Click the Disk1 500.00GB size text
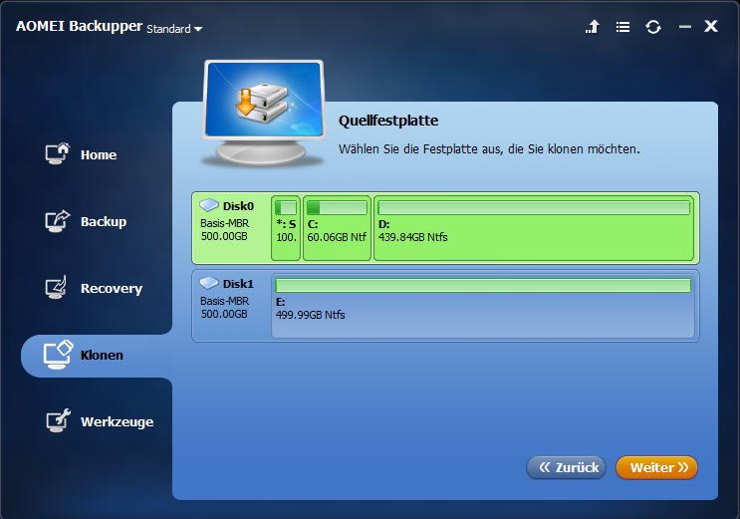740x519 pixels. tap(224, 314)
